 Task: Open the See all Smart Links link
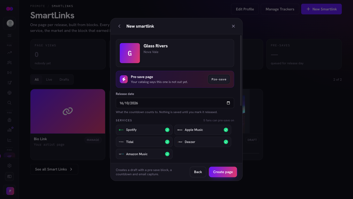[x=54, y=169]
